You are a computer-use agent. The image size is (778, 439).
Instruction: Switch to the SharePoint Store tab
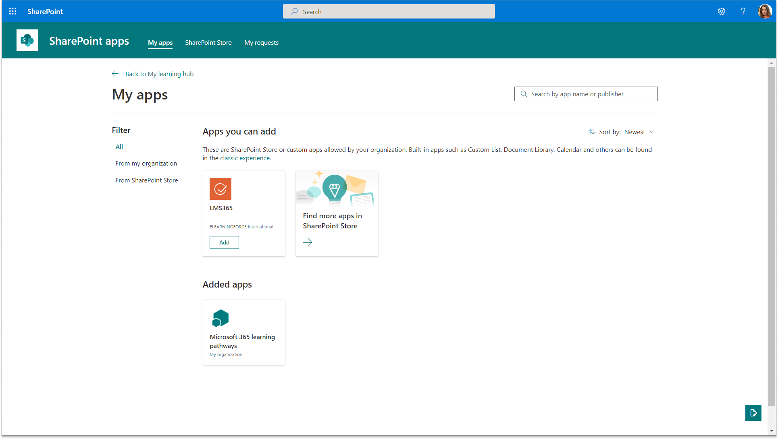[x=208, y=42]
